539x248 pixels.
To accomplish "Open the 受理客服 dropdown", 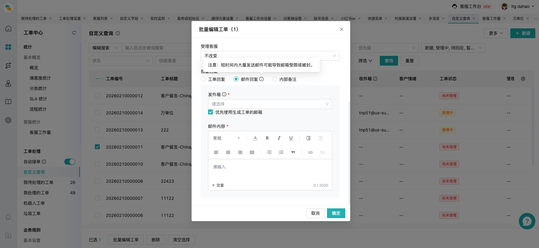I will click(x=270, y=56).
